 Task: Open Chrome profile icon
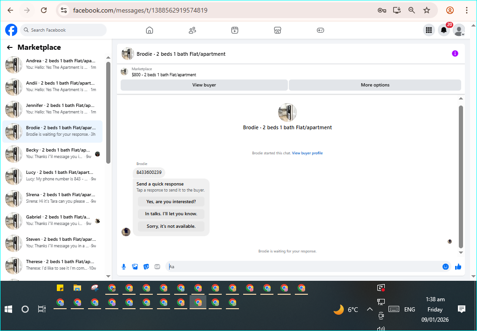point(450,10)
